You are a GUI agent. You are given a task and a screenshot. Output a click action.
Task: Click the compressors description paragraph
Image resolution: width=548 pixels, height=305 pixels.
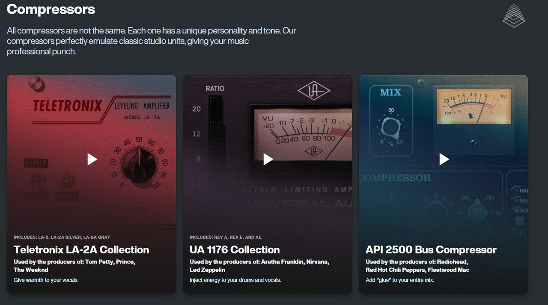(x=152, y=41)
